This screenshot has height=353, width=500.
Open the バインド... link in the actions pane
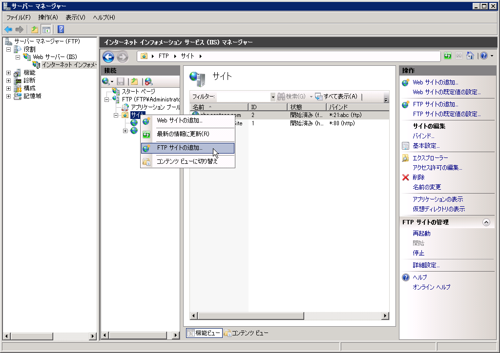coord(423,136)
